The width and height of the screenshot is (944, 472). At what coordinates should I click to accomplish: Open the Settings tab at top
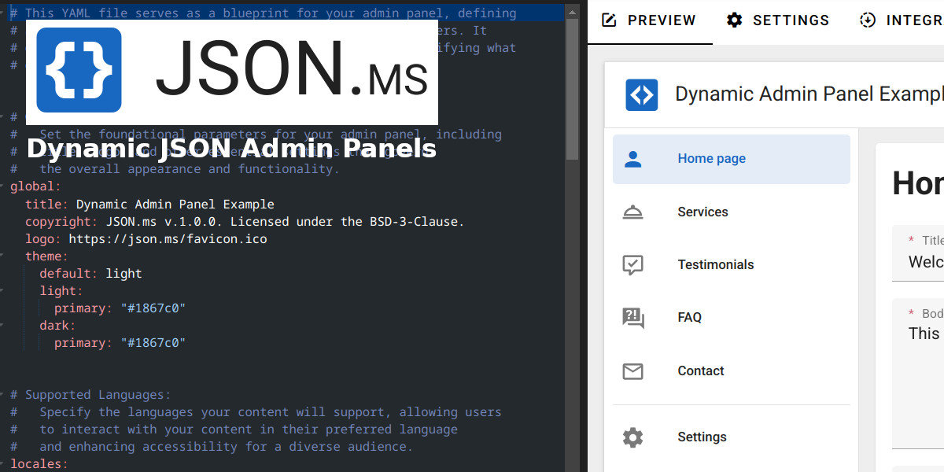click(777, 20)
